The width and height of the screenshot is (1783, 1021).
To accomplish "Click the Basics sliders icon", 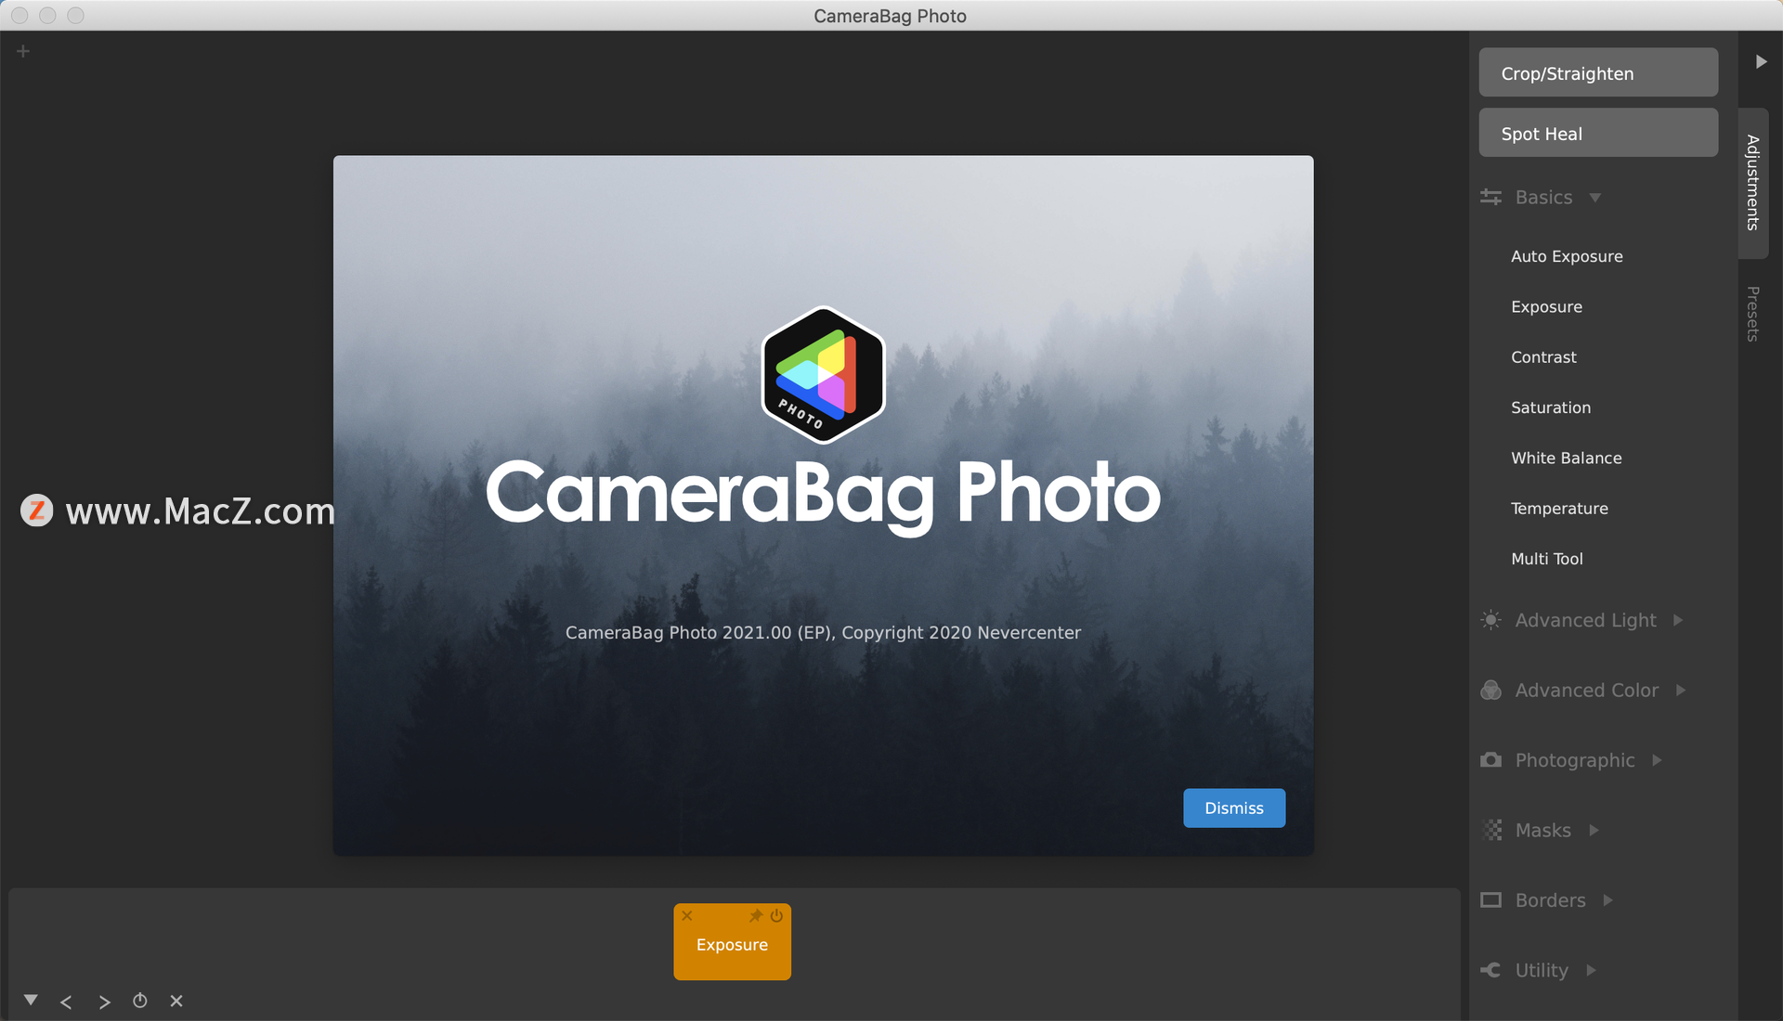I will [1490, 197].
